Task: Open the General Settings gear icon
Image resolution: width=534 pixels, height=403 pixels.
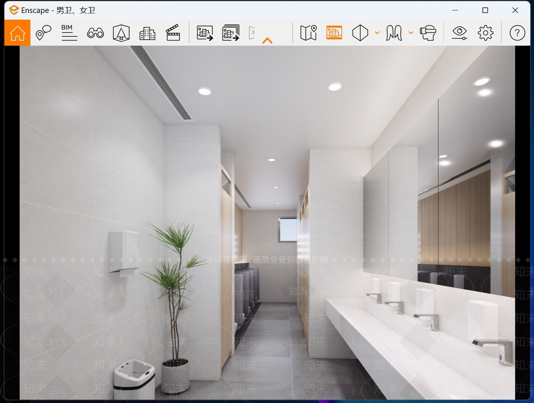Action: coord(485,33)
